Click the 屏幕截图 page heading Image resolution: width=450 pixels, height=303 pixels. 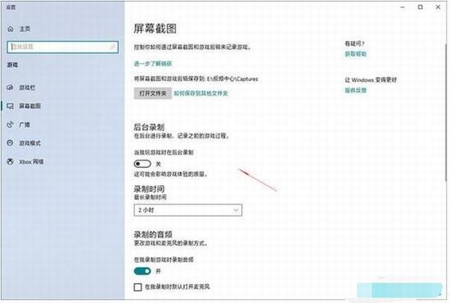point(155,29)
